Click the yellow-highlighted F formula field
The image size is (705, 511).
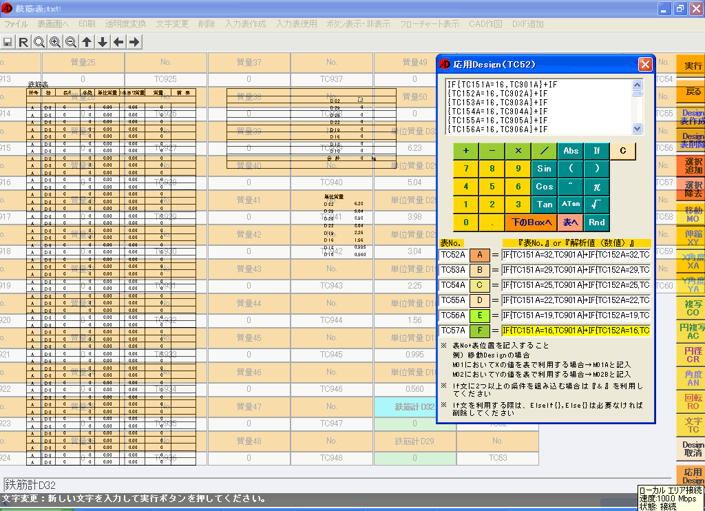coord(576,331)
